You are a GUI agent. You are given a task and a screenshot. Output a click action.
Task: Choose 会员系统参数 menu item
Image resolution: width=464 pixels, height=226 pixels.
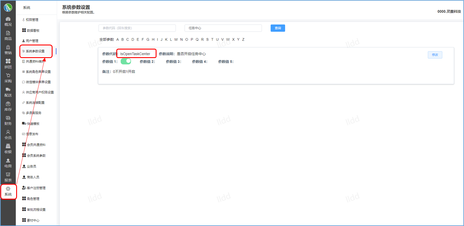pyautogui.click(x=36, y=156)
